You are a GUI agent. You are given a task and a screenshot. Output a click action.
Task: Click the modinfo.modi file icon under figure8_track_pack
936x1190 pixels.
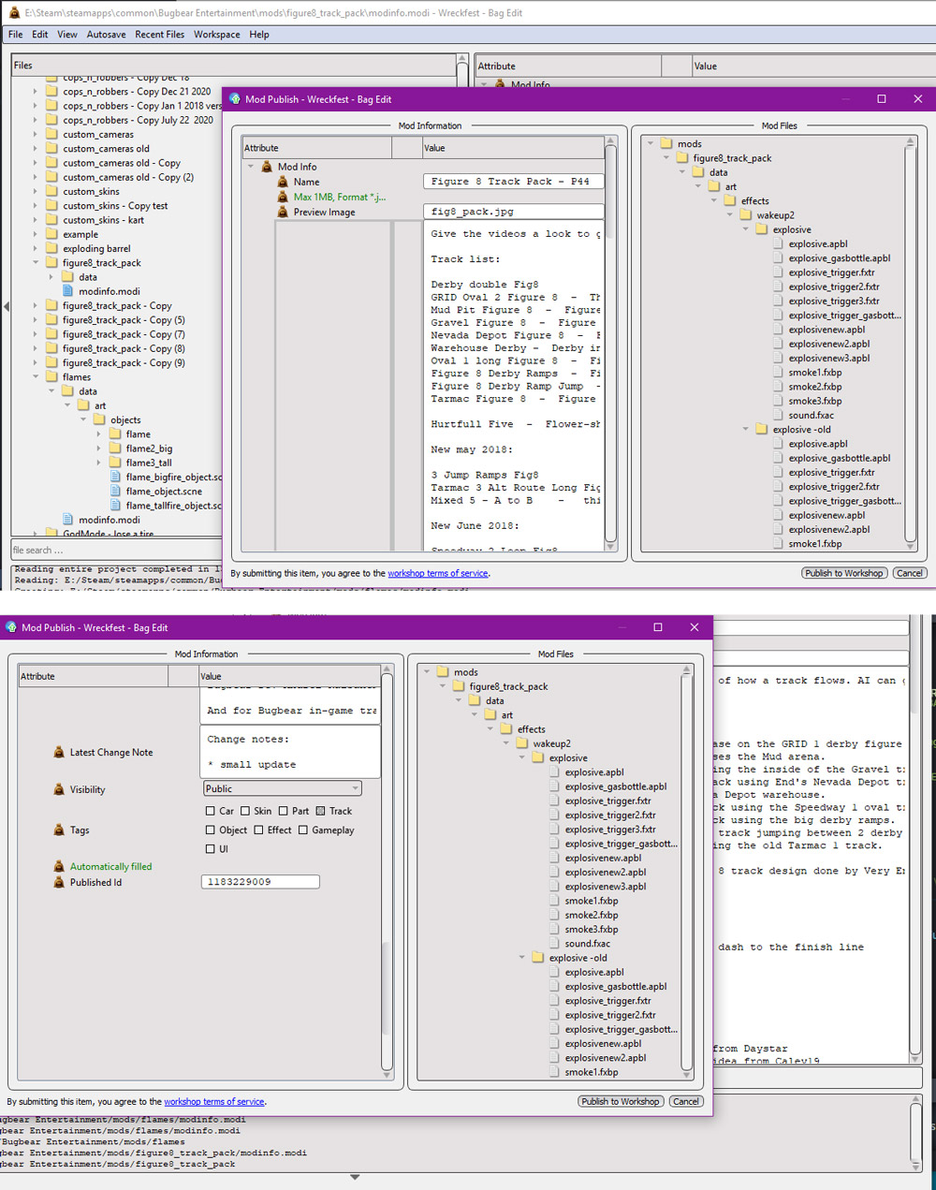click(68, 291)
